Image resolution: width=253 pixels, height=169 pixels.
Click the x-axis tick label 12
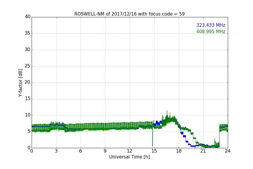[x=130, y=151]
